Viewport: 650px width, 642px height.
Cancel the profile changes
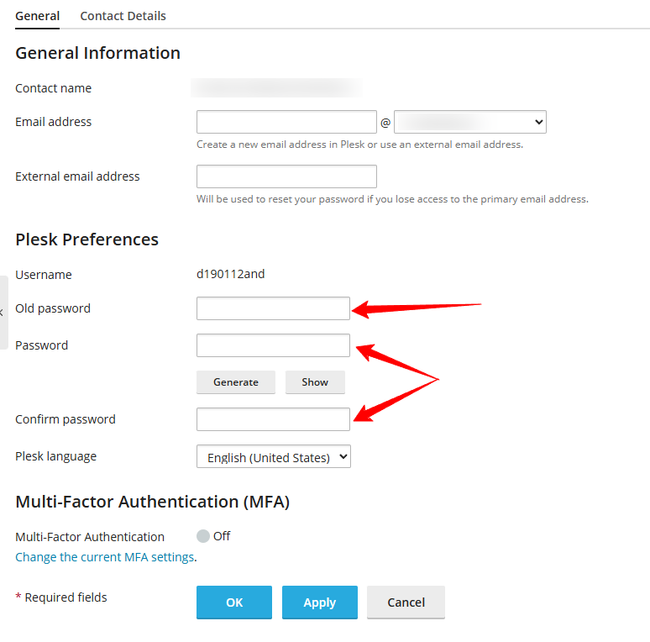coord(406,603)
